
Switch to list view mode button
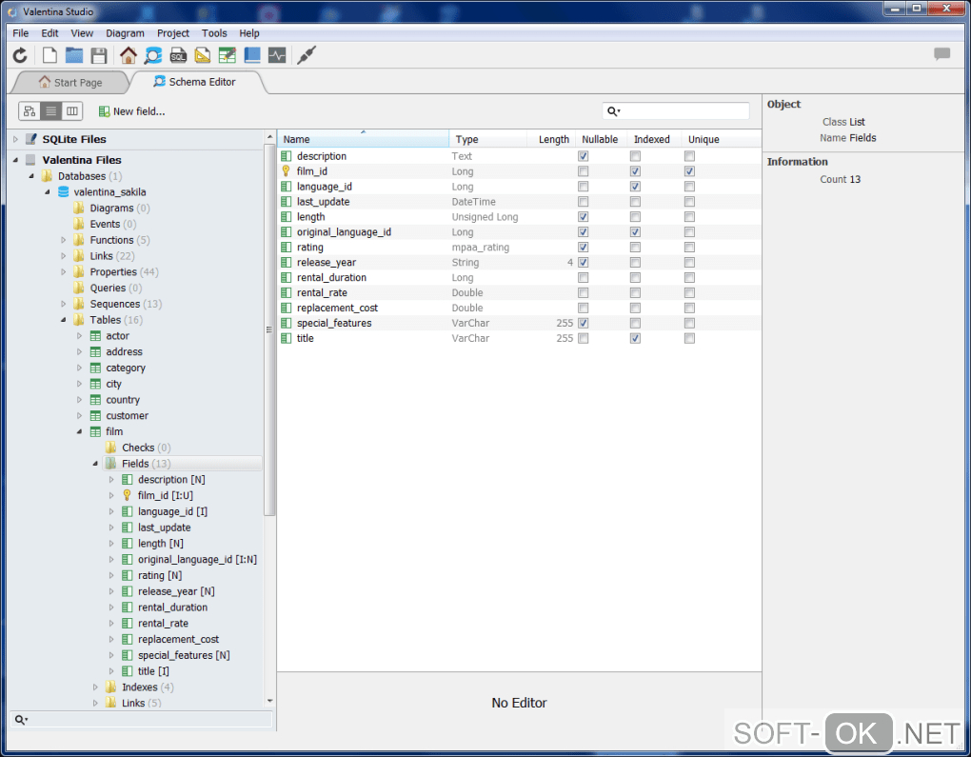point(50,111)
